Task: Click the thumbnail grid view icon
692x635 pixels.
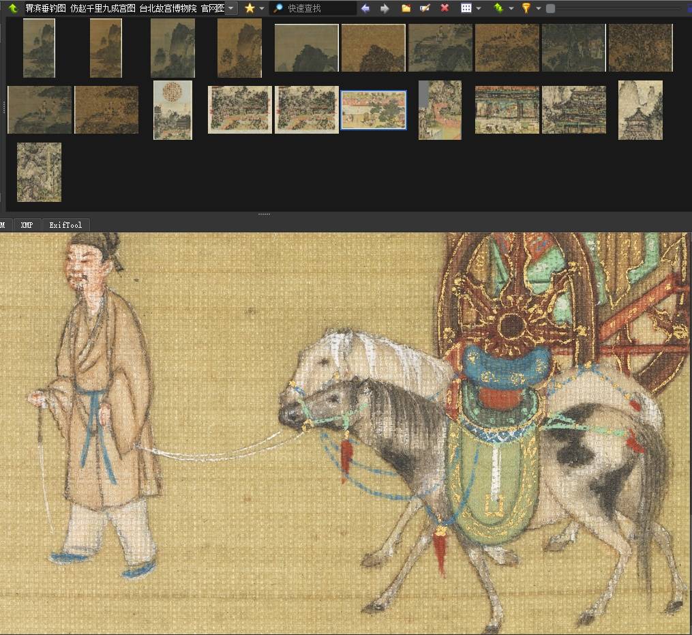Action: pyautogui.click(x=466, y=8)
